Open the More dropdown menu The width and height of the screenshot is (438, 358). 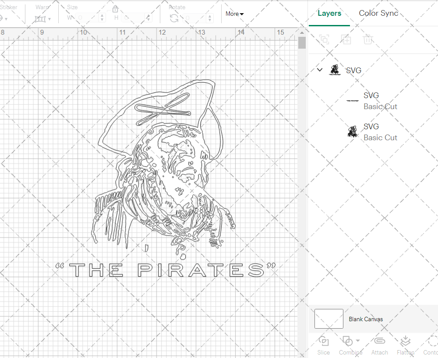point(235,14)
